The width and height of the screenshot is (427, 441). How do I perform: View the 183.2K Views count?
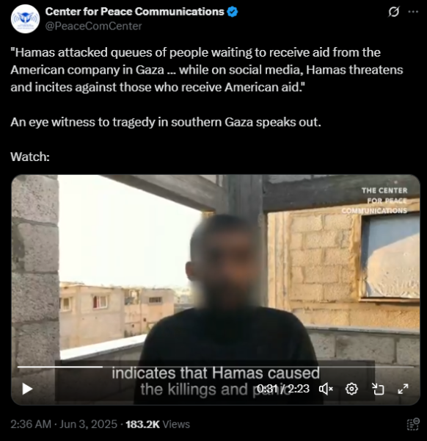pyautogui.click(x=158, y=424)
